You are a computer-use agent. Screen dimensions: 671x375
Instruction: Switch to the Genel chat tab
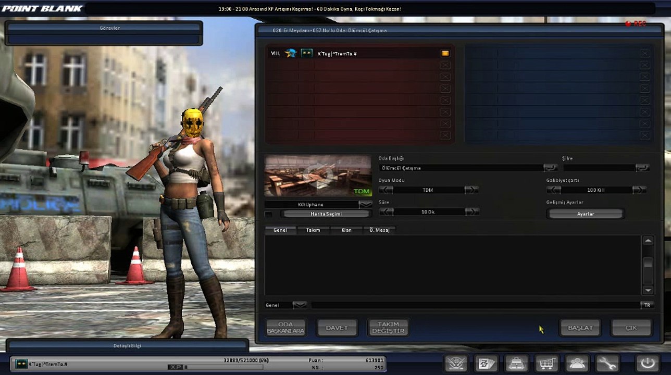click(x=280, y=230)
